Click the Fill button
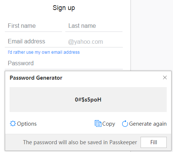 (x=153, y=142)
